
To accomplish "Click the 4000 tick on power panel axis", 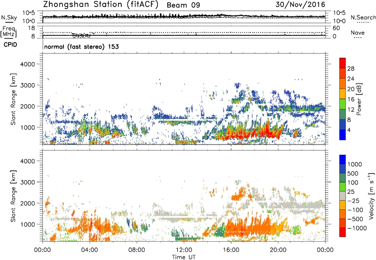I will point(27,64).
